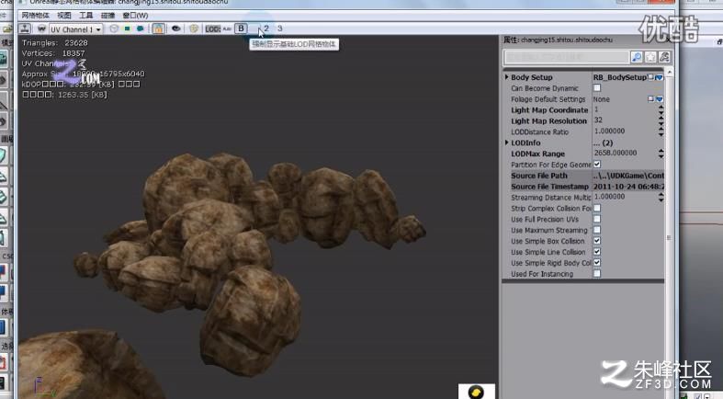Image resolution: width=723 pixels, height=399 pixels.
Task: Click the LODMax Range value 2658.000000
Action: pos(616,154)
